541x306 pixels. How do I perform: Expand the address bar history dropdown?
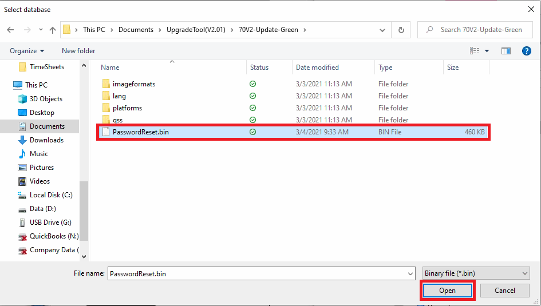point(382,30)
